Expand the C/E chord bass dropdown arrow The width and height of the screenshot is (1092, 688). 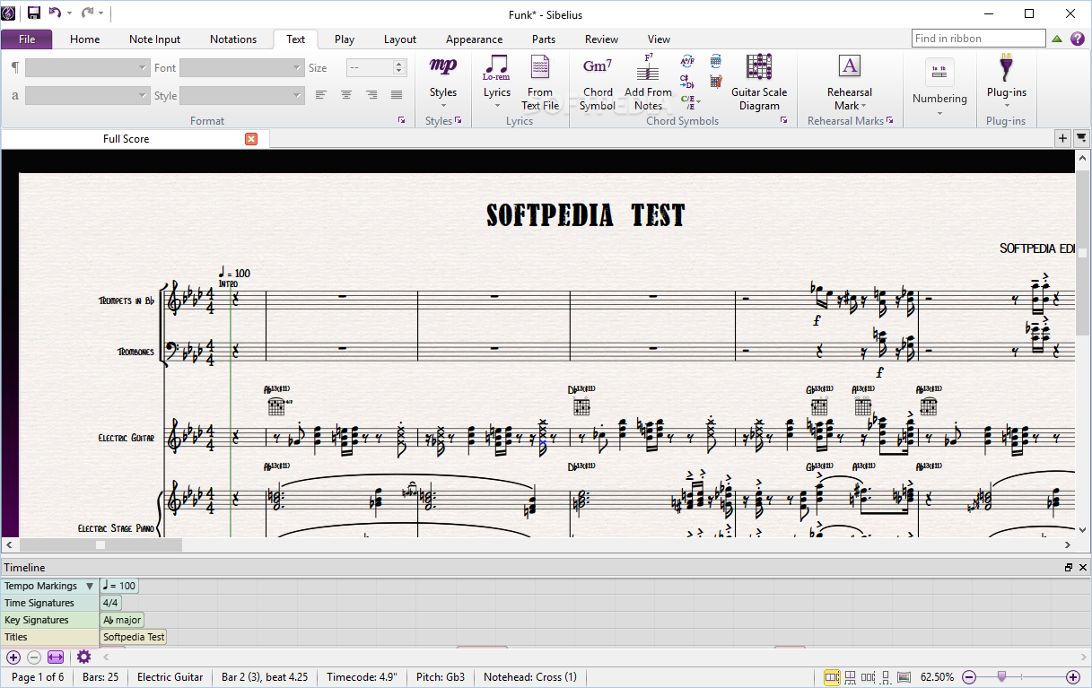[x=698, y=100]
